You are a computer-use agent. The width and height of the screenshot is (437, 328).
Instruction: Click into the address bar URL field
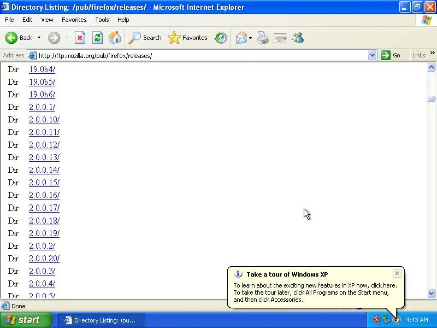[x=202, y=56]
